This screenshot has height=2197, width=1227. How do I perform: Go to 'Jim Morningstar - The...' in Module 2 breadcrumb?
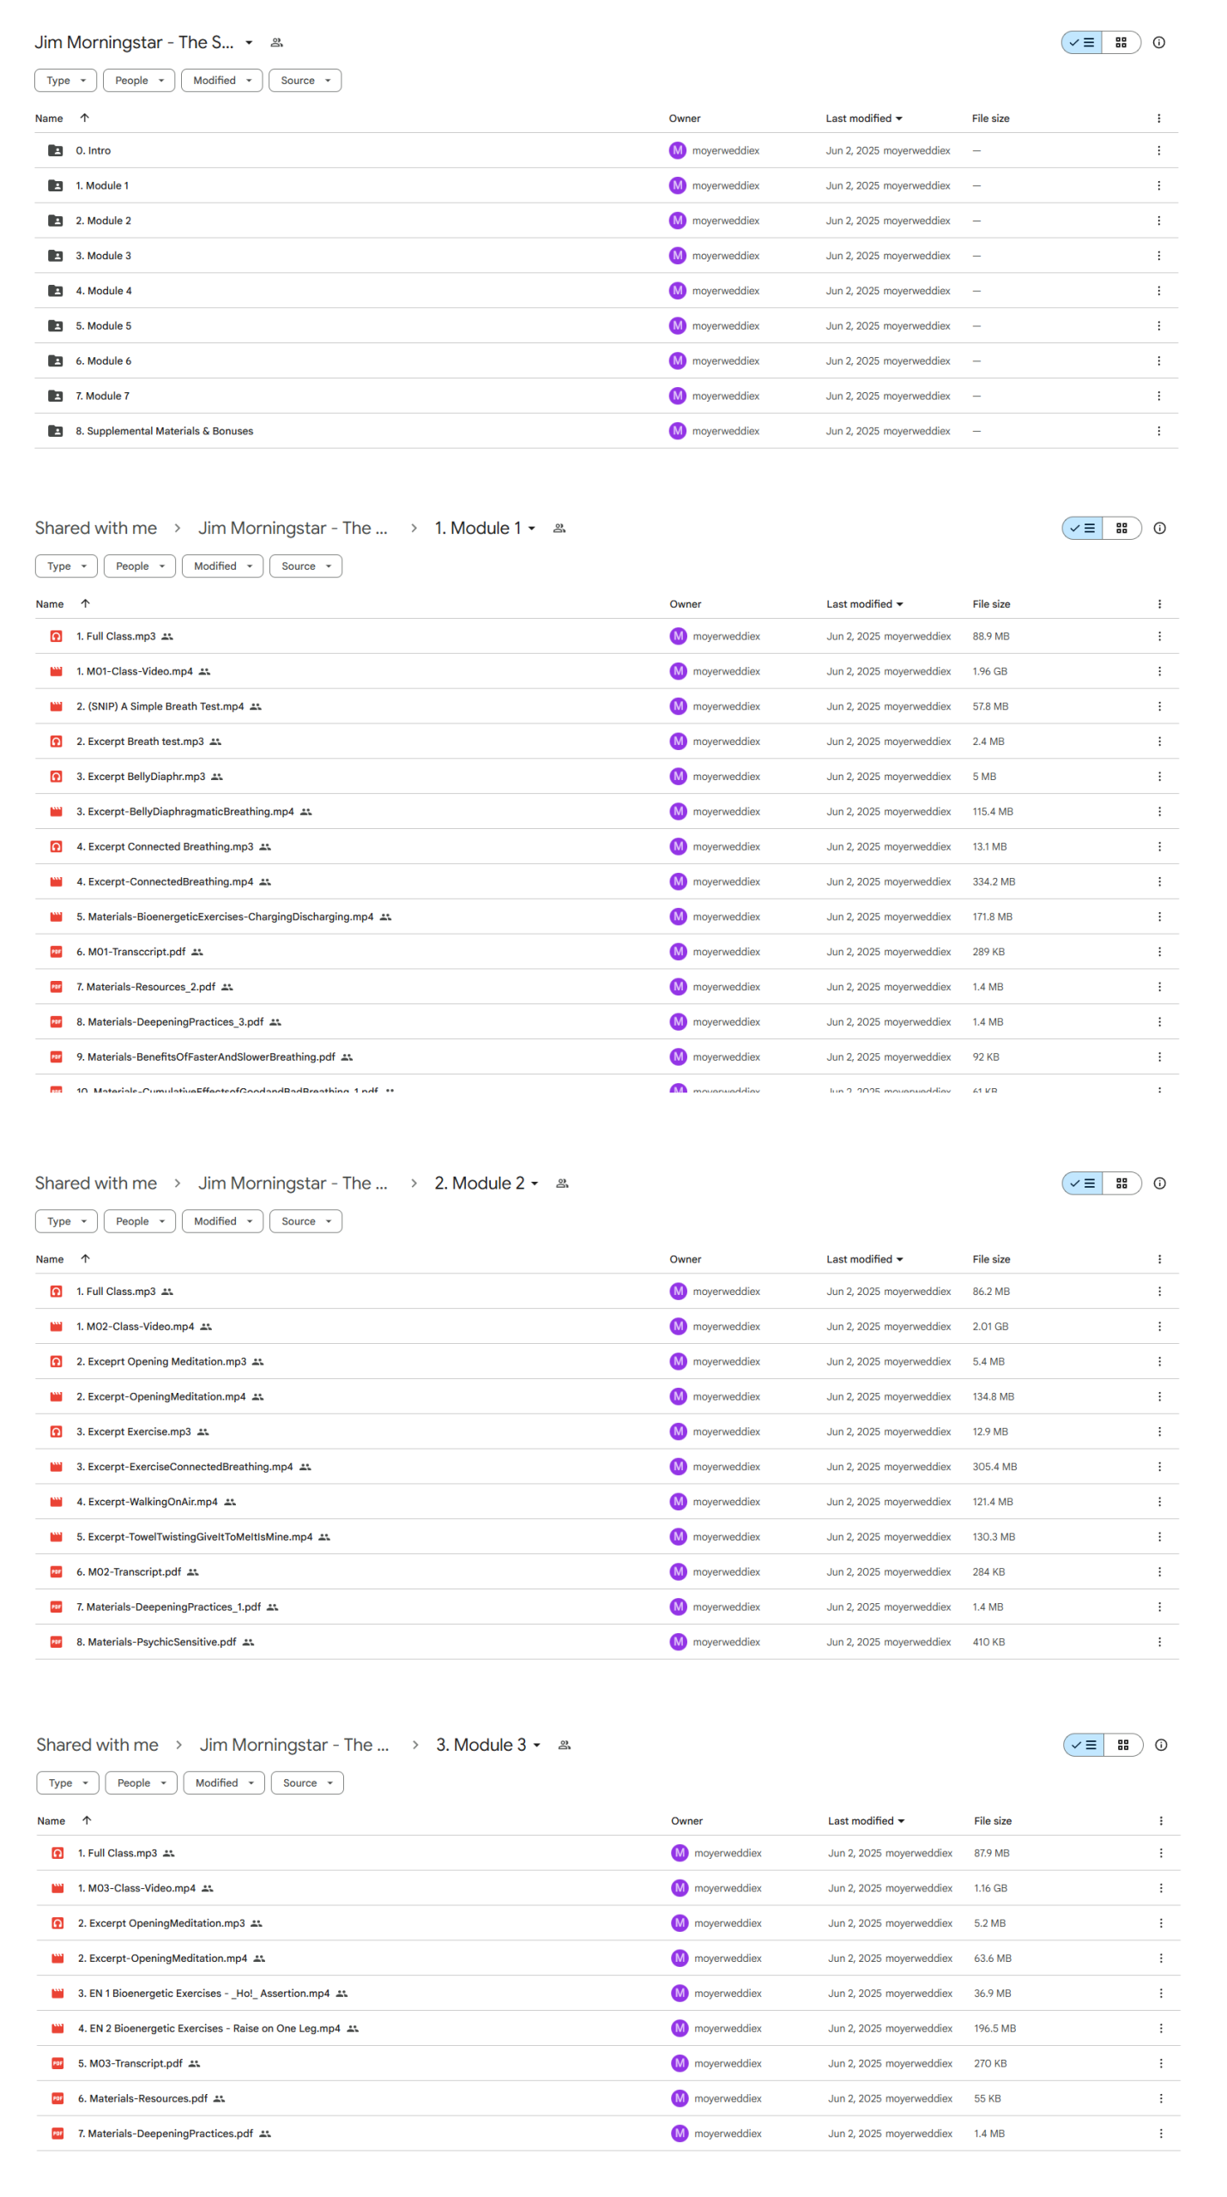point(293,1183)
